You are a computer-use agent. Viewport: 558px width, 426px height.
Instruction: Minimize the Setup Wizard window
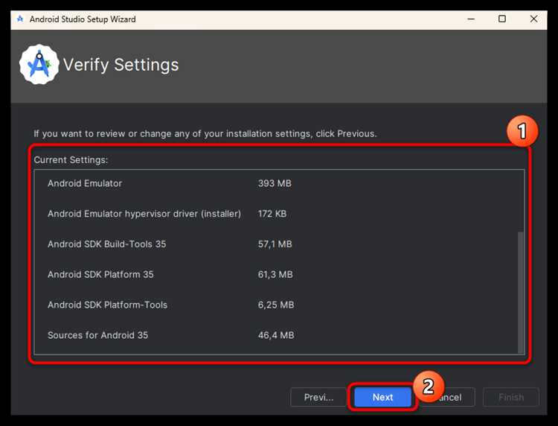point(471,19)
